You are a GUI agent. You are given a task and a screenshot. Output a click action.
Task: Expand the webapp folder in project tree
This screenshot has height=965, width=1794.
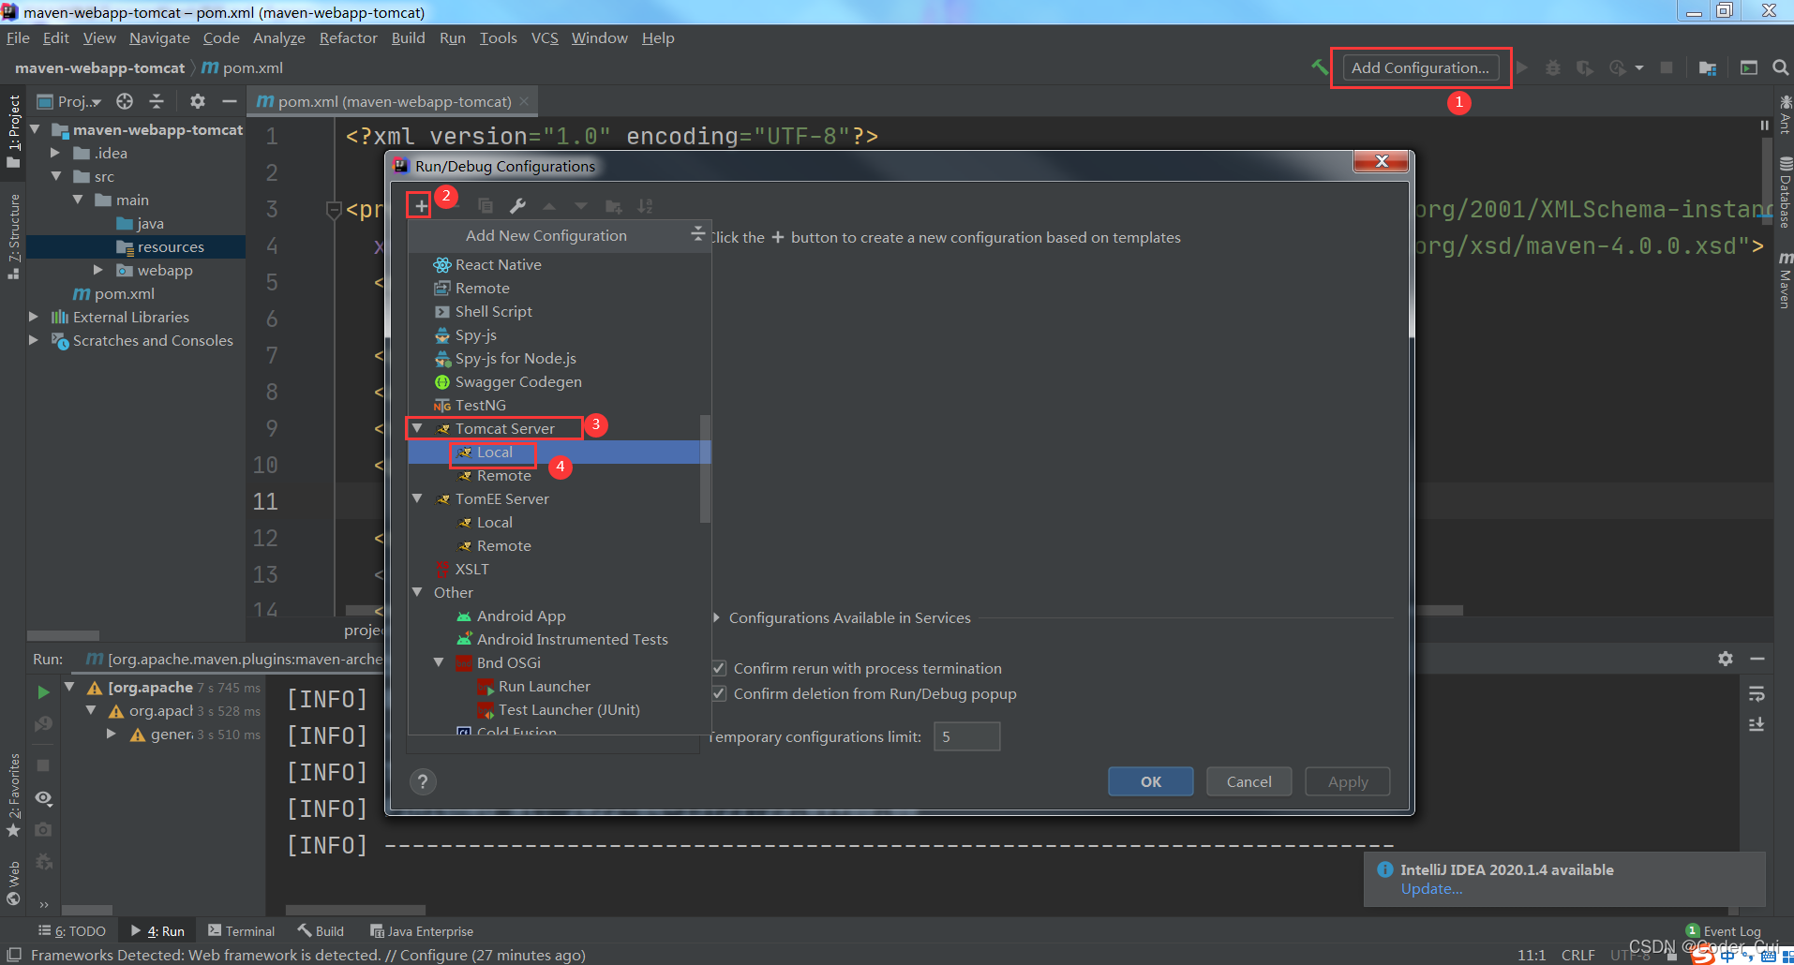point(98,270)
